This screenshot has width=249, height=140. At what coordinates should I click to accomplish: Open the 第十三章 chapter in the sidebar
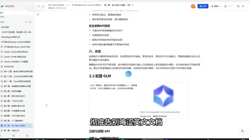coord(18,72)
